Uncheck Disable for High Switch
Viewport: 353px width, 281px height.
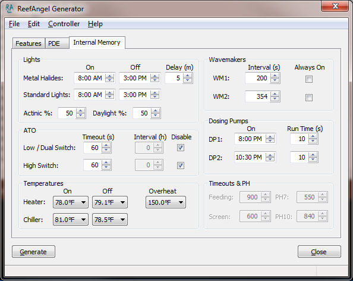coord(181,166)
